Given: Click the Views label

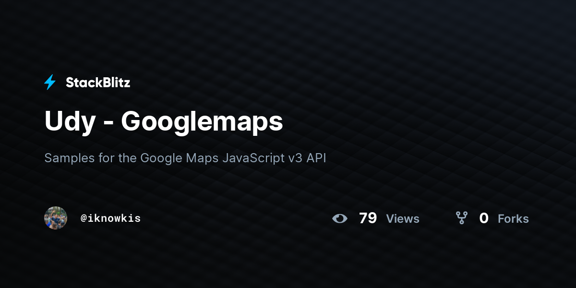Looking at the screenshot, I should 403,219.
